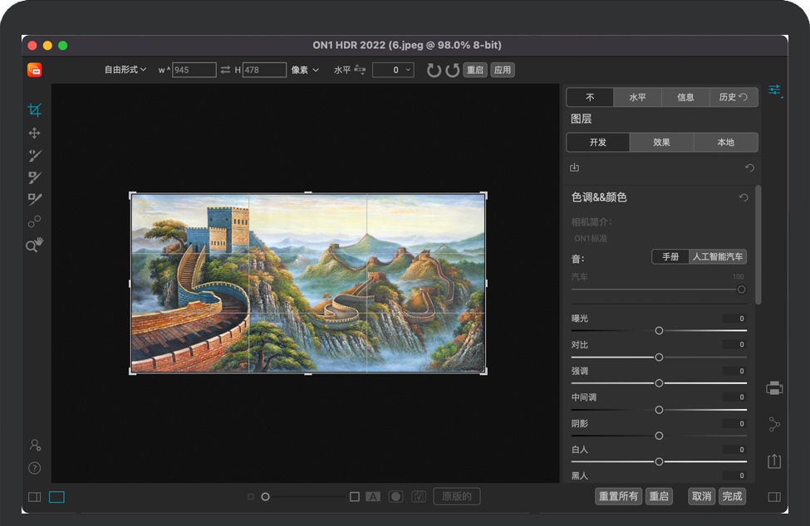Click the rotate clockwise icon
Viewport: 810px width, 526px height.
pyautogui.click(x=434, y=71)
